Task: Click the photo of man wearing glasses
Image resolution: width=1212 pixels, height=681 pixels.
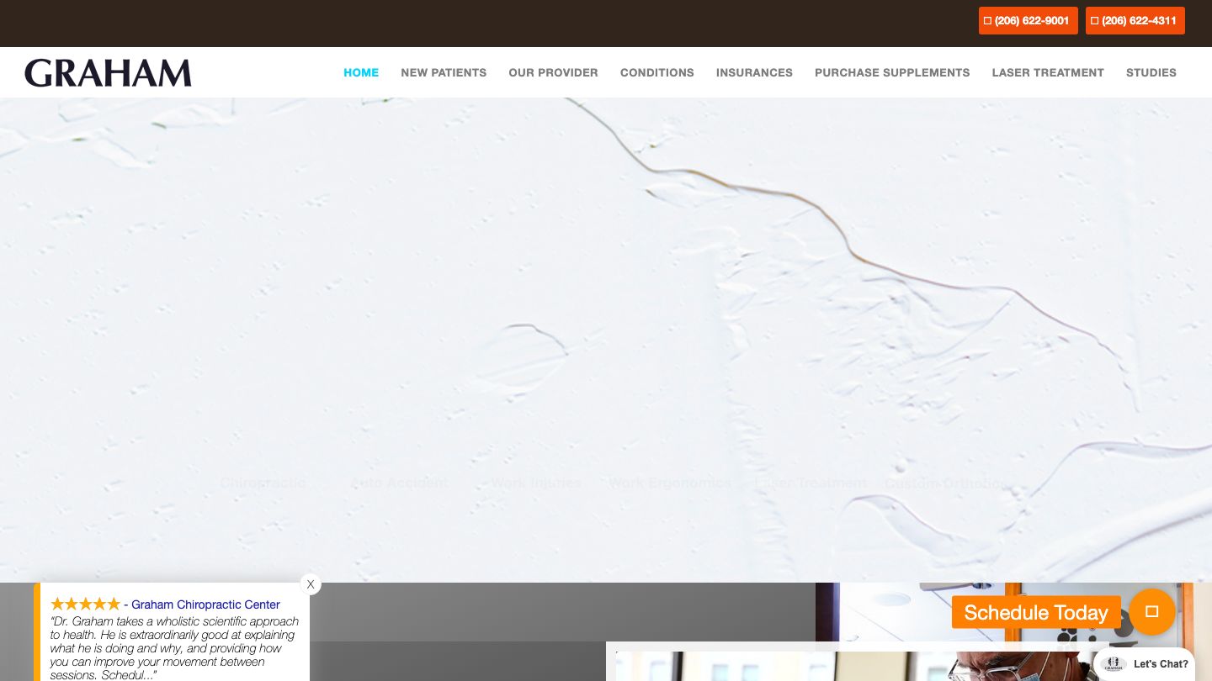Action: click(858, 666)
